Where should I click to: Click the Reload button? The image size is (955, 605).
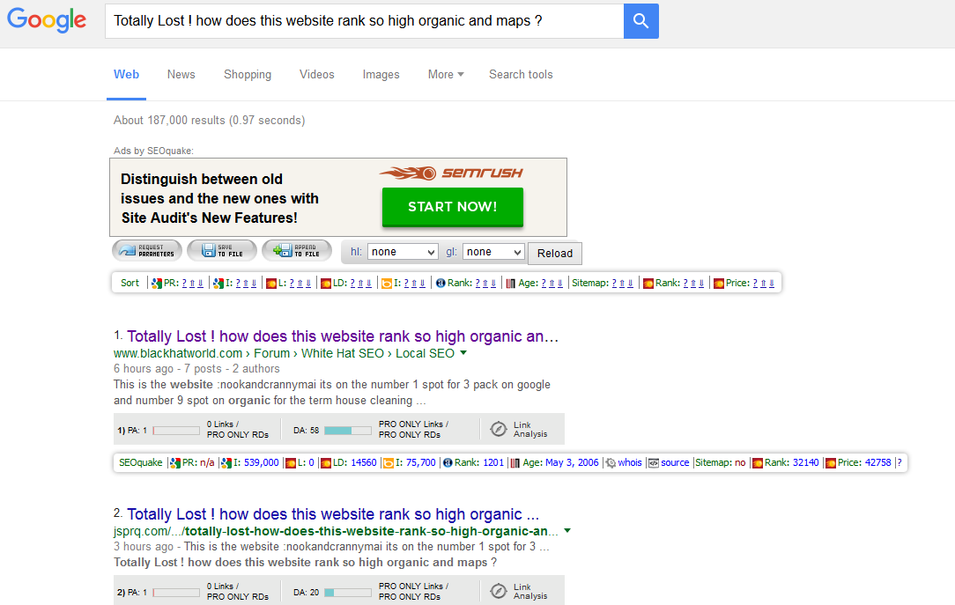[555, 254]
